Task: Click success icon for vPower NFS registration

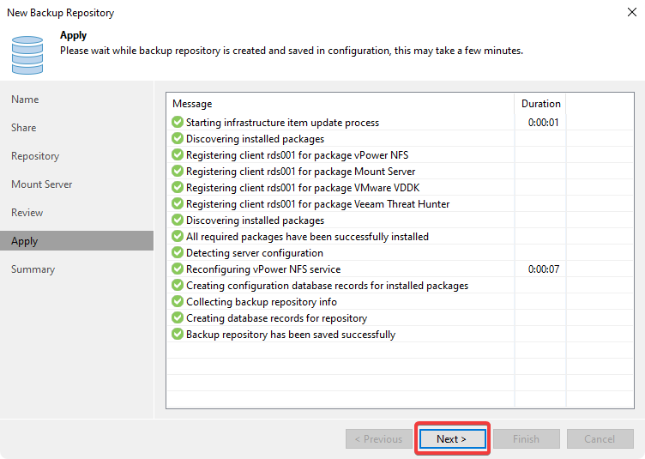Action: coord(178,155)
